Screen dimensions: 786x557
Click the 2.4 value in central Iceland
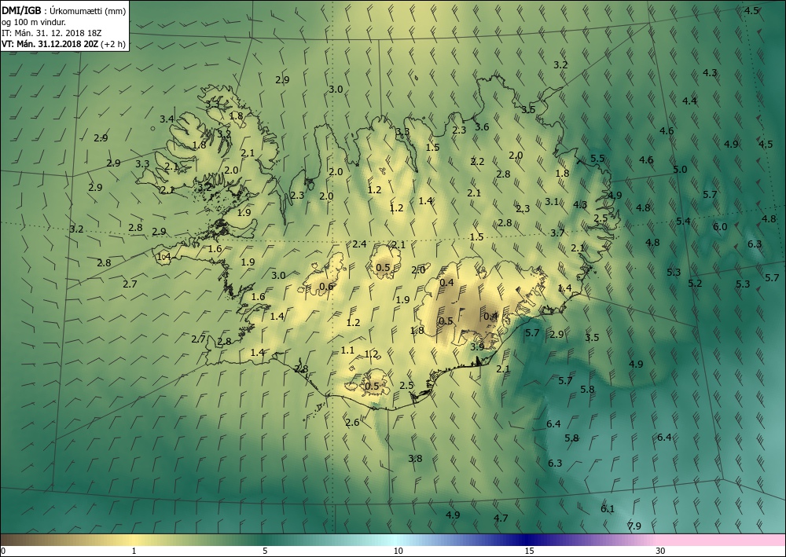359,244
